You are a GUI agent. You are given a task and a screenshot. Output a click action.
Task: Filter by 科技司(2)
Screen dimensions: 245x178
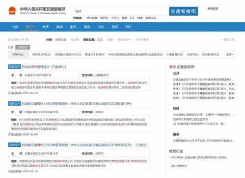(x=193, y=54)
